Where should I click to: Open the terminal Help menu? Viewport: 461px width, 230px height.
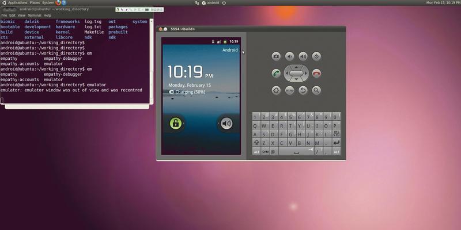[x=47, y=16]
